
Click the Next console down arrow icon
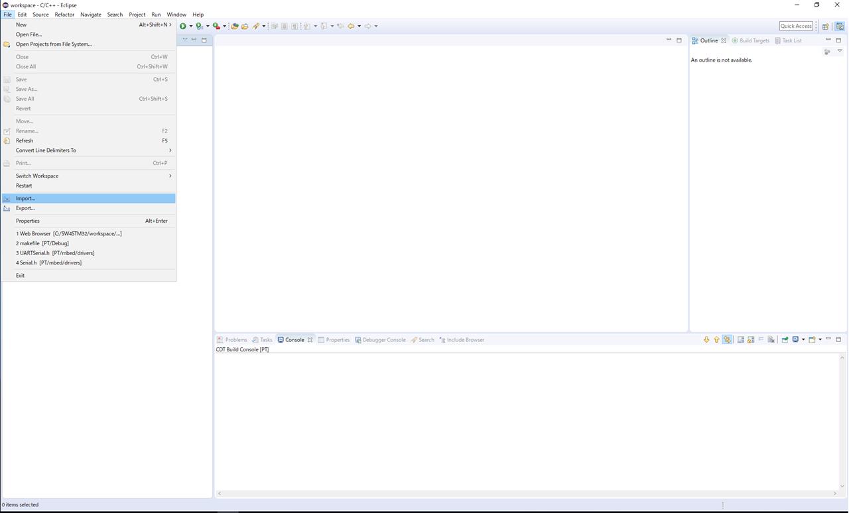click(706, 339)
